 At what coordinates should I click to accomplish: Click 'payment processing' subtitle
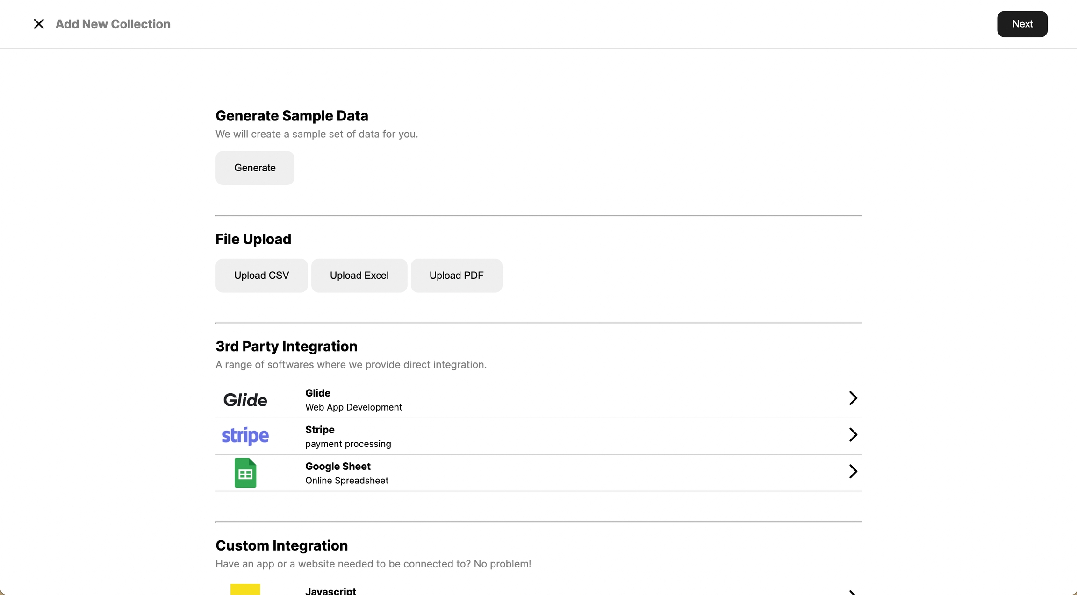tap(348, 444)
